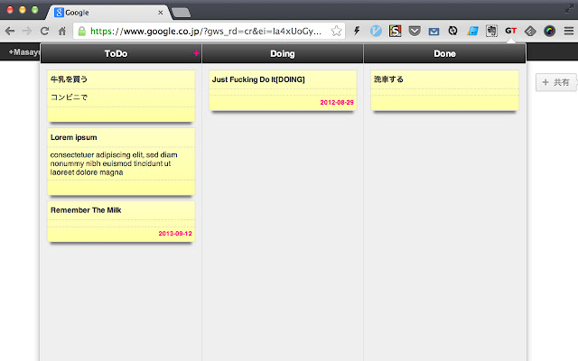Click the green padlock in address bar

point(82,31)
